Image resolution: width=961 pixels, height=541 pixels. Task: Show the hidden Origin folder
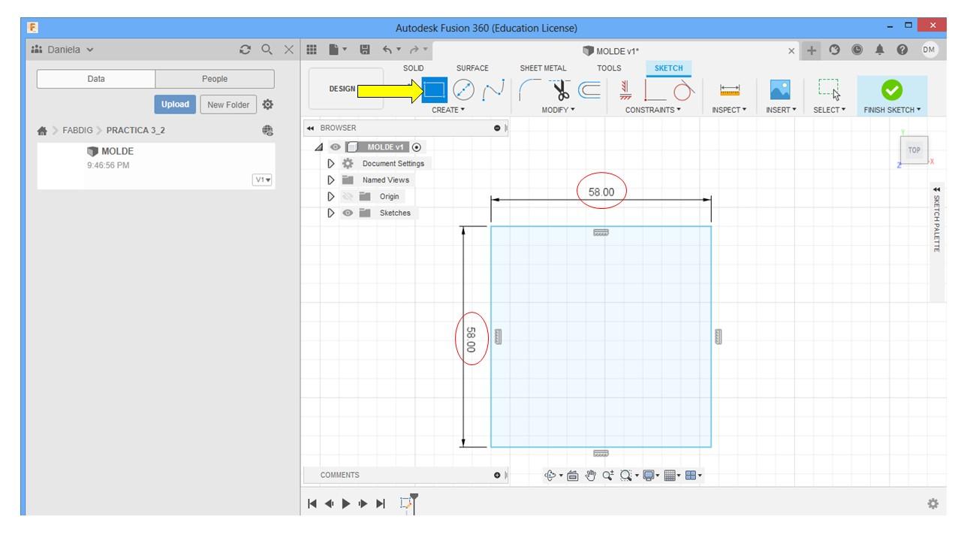point(346,196)
